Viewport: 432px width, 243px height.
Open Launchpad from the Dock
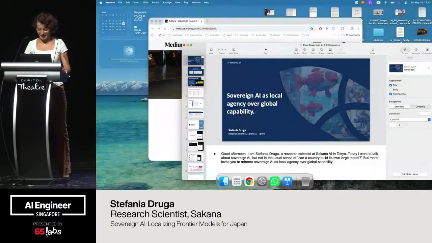point(237,182)
